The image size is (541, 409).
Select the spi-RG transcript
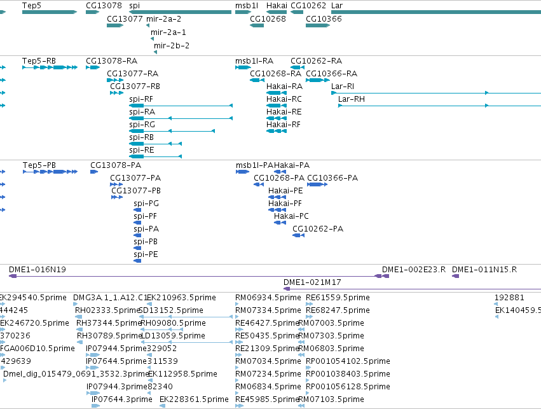[172, 131]
